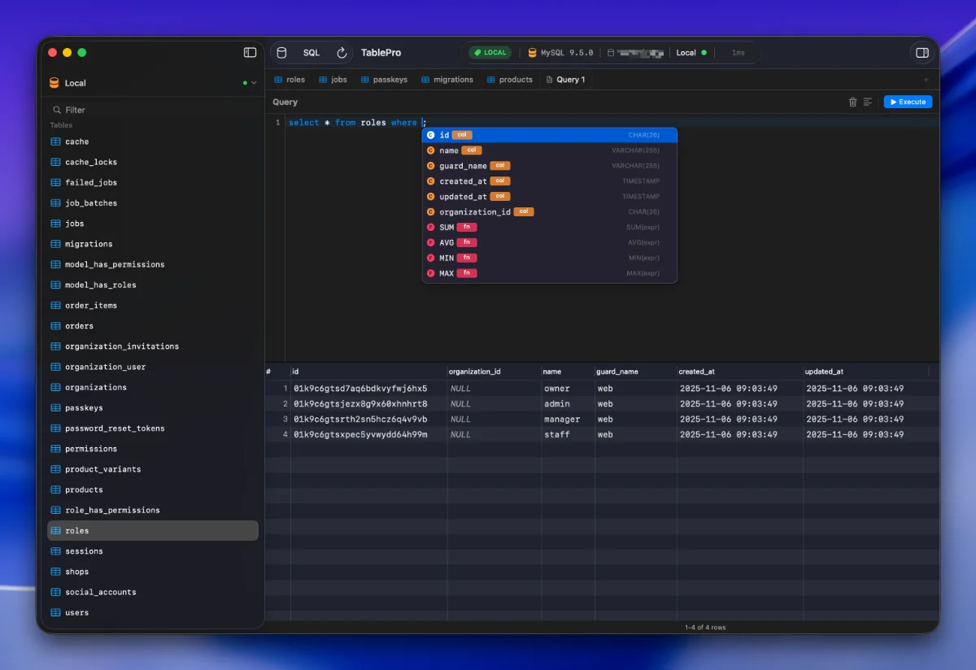Click the refresh icon next to SQL
Image resolution: width=976 pixels, height=670 pixels.
pyautogui.click(x=342, y=53)
